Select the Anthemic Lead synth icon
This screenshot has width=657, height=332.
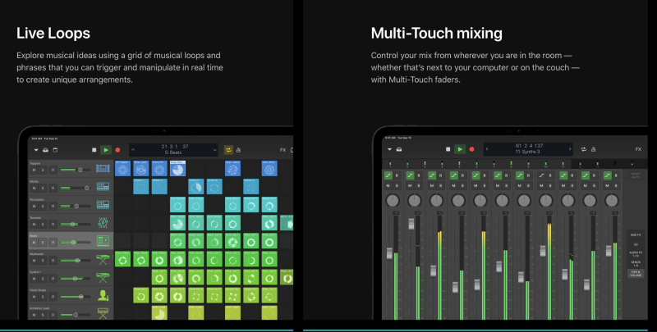click(103, 313)
